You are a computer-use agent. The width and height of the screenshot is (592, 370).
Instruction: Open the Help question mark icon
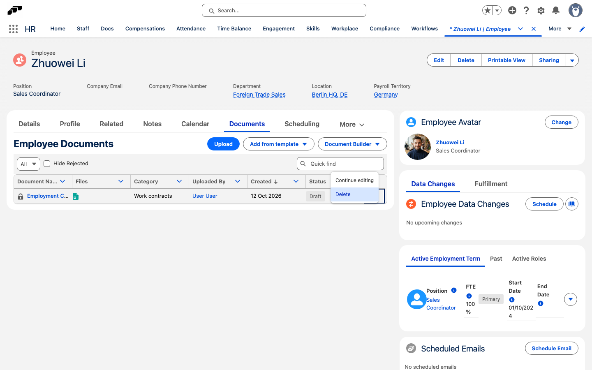pyautogui.click(x=526, y=10)
